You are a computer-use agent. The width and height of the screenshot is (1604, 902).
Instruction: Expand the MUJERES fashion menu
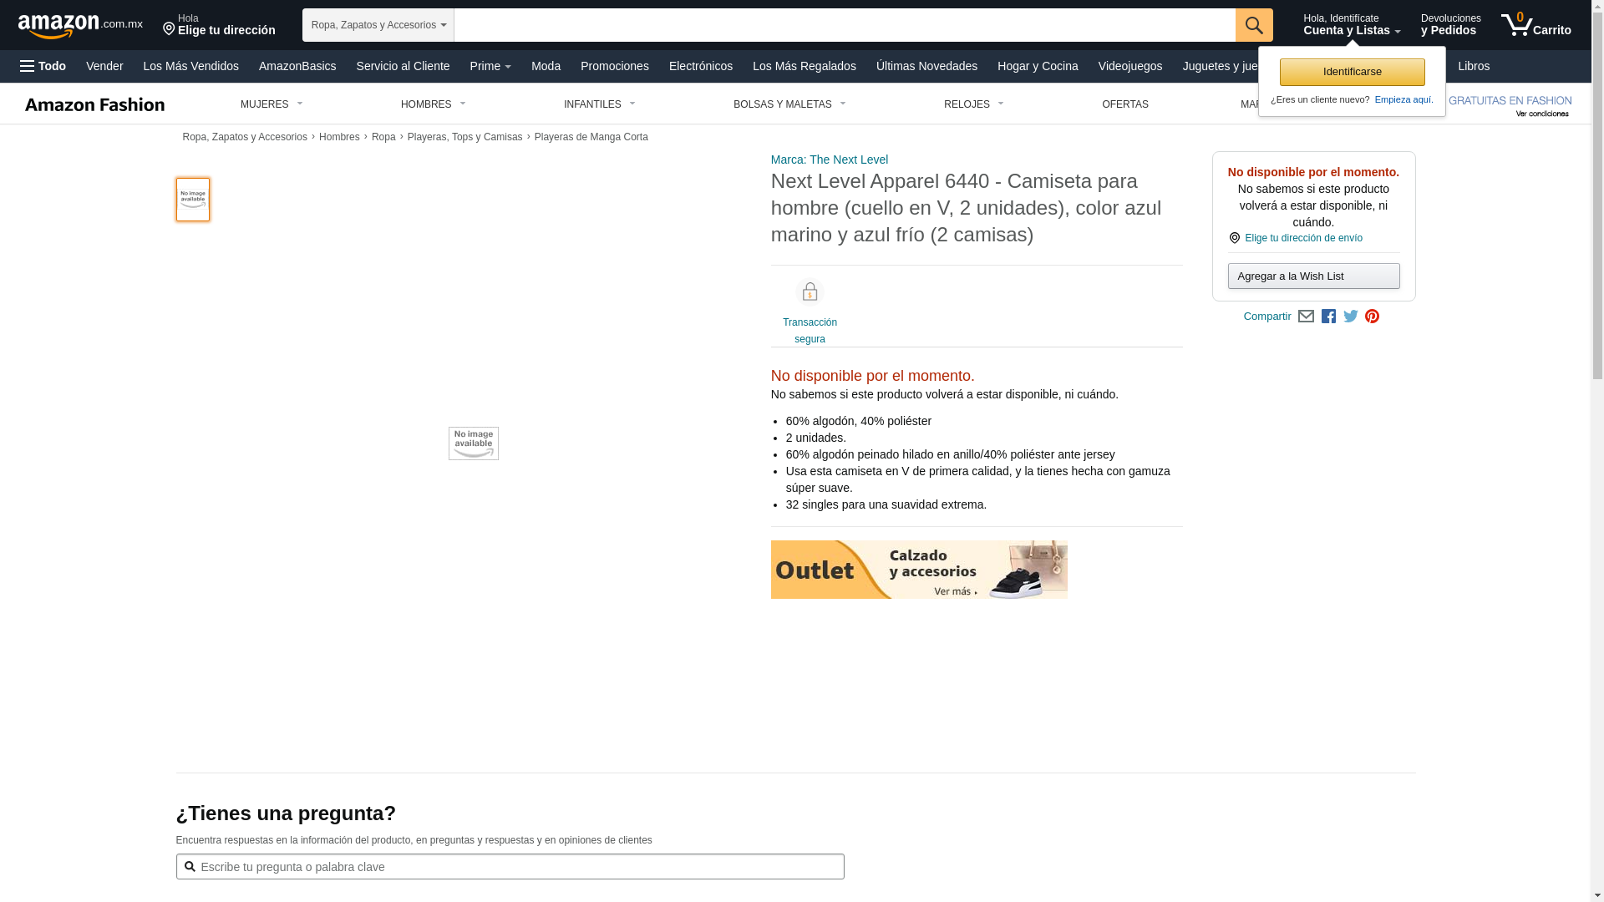[272, 104]
